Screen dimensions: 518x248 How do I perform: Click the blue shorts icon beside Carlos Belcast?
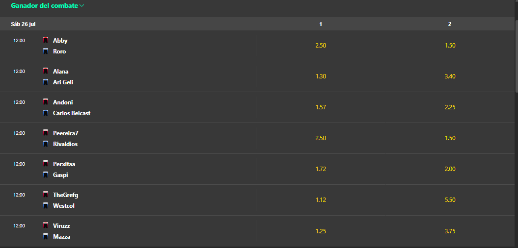[46, 113]
